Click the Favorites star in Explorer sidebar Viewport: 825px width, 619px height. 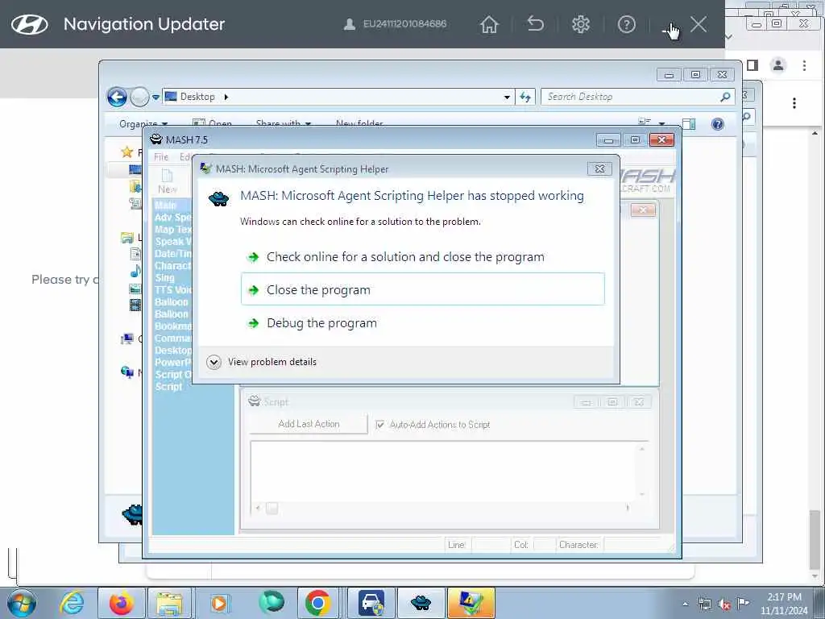[126, 152]
